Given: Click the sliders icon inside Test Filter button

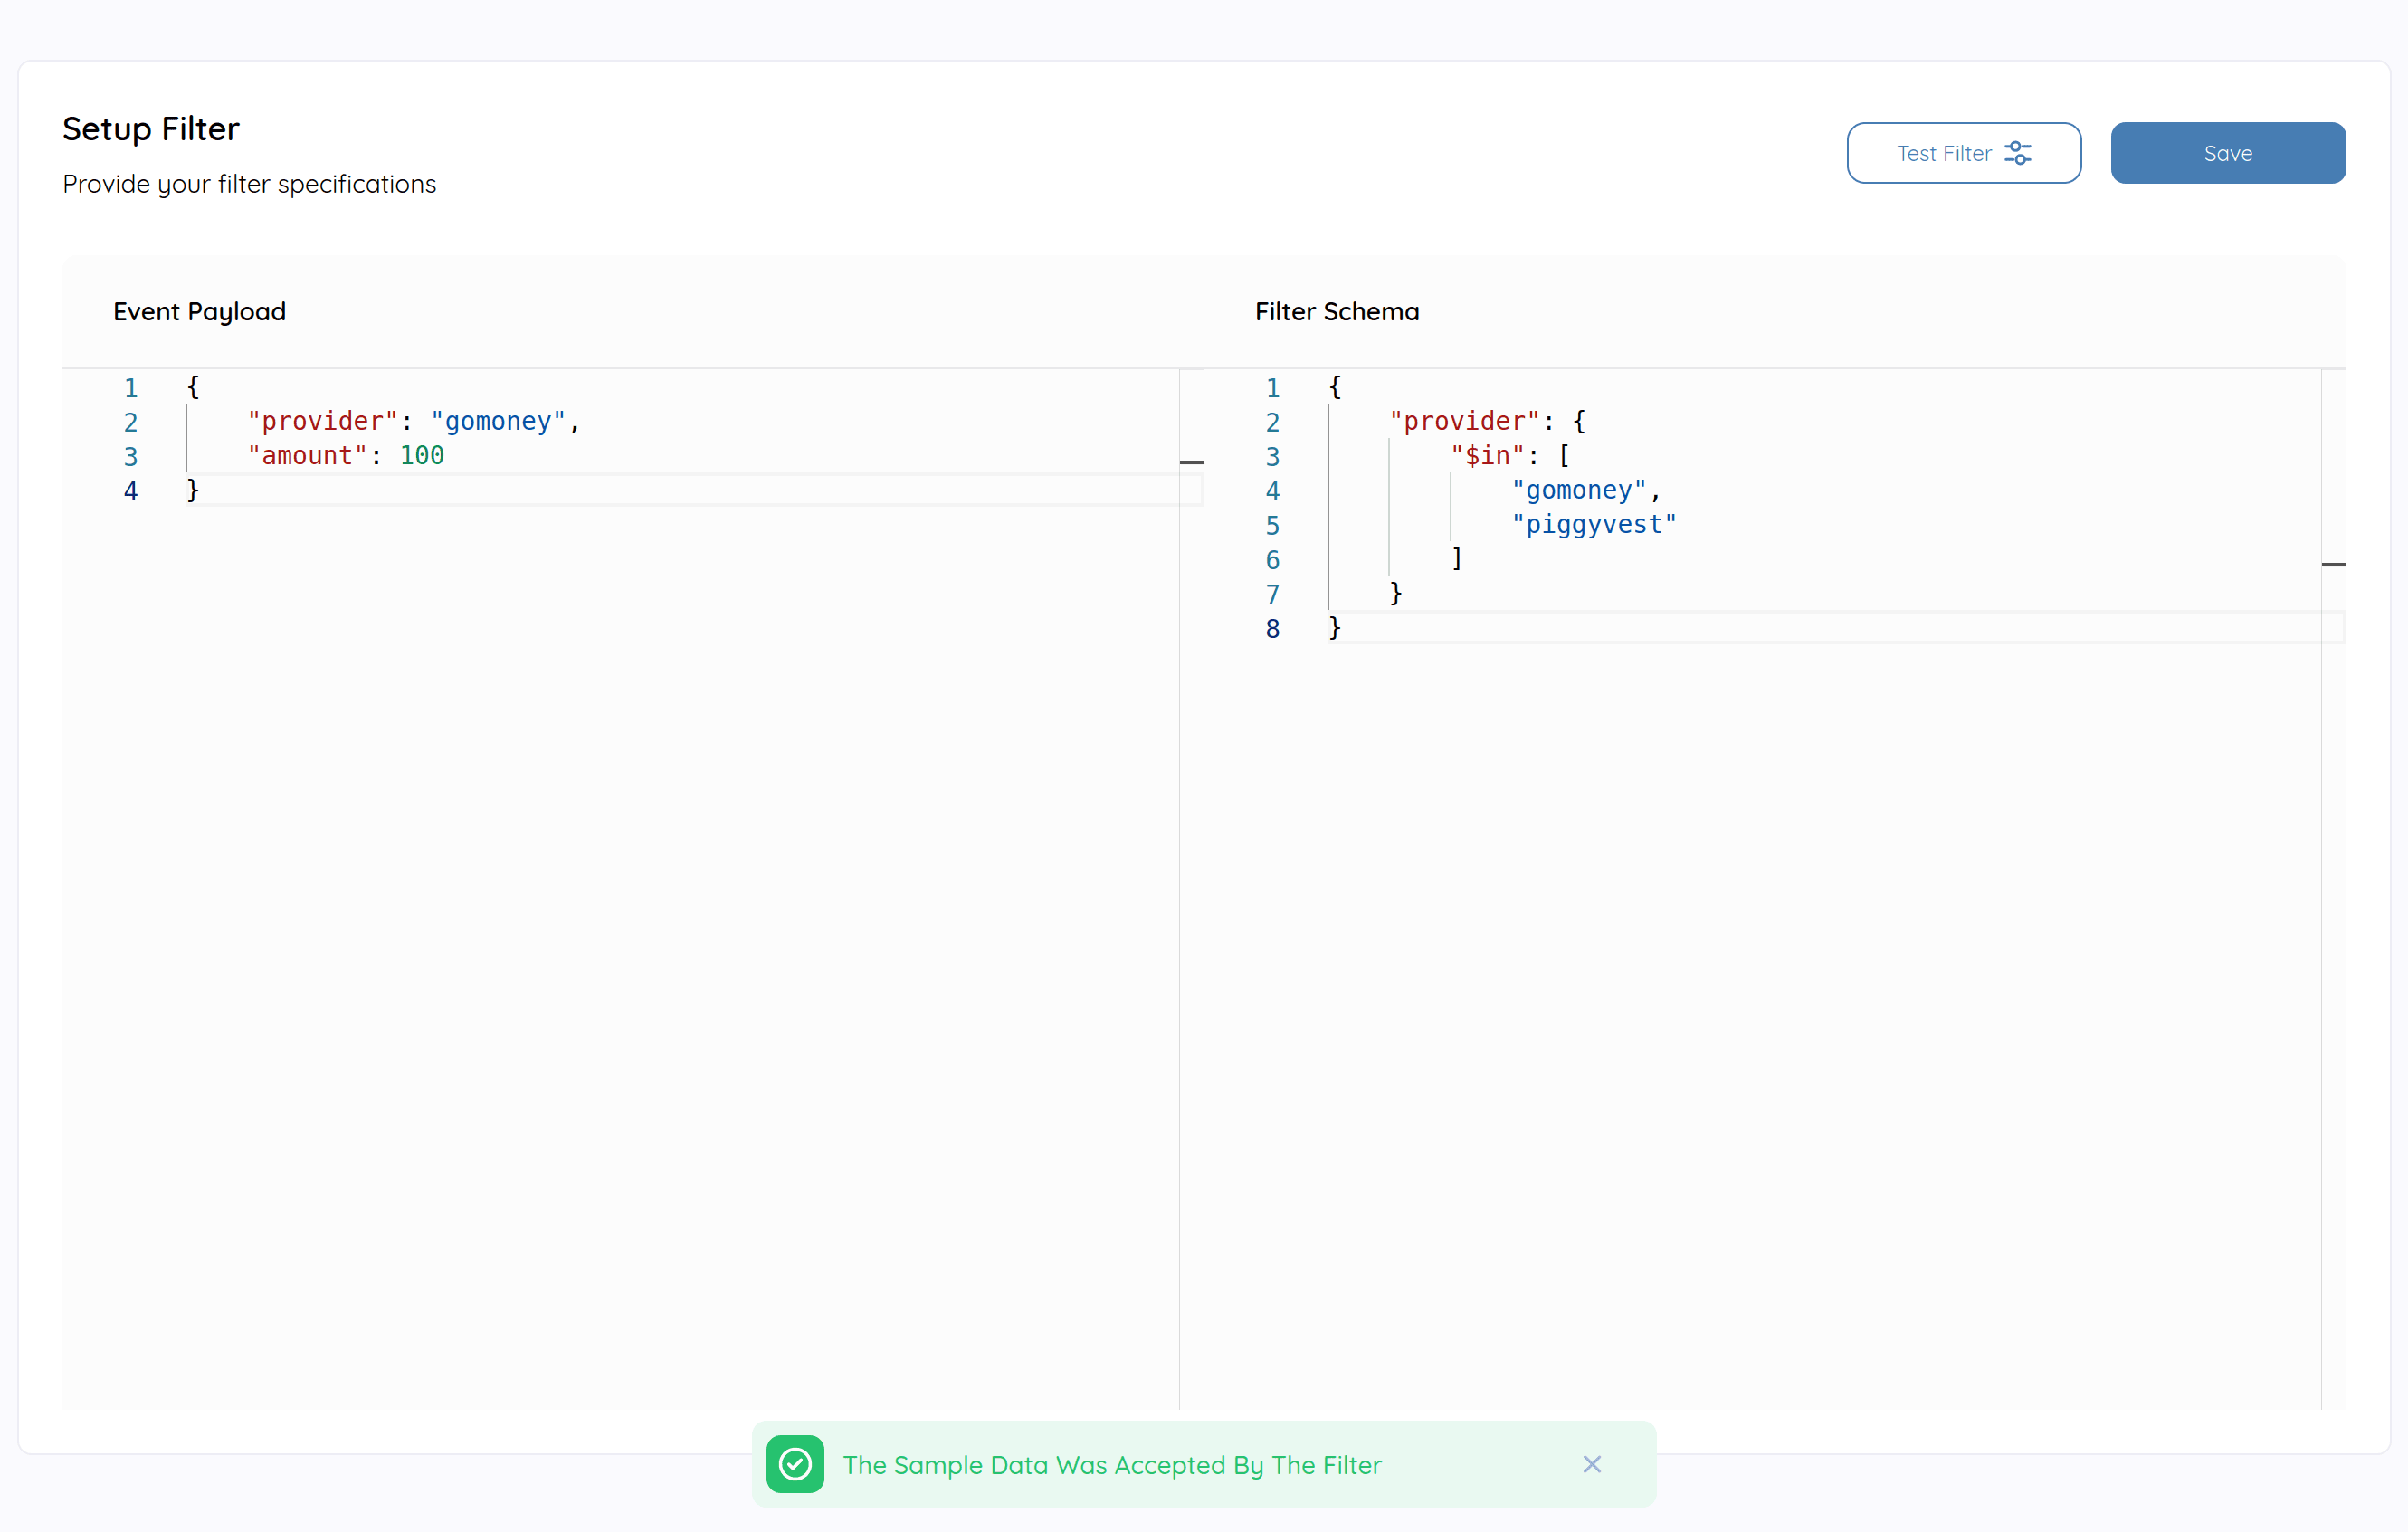Looking at the screenshot, I should (2020, 152).
